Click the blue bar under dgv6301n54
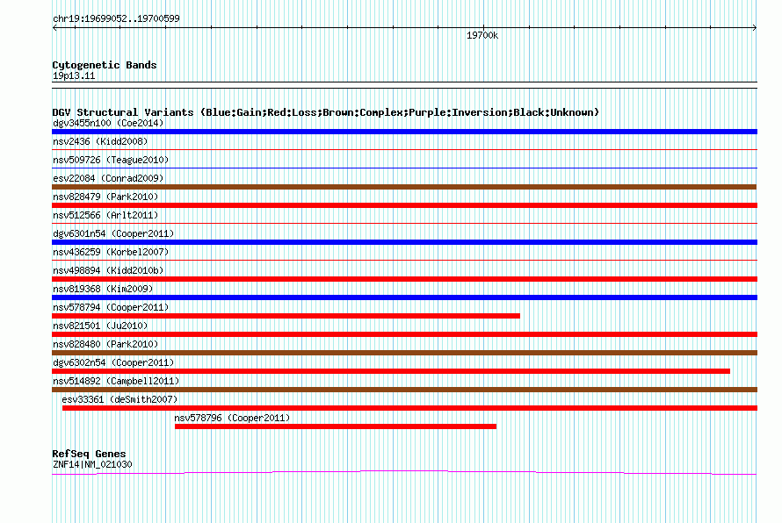 [x=404, y=242]
